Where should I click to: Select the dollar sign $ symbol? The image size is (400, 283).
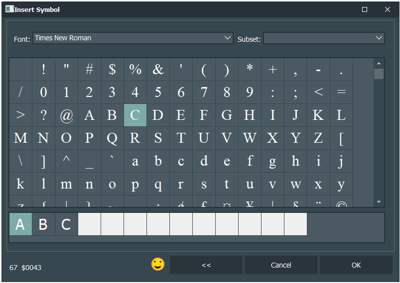[x=112, y=69]
